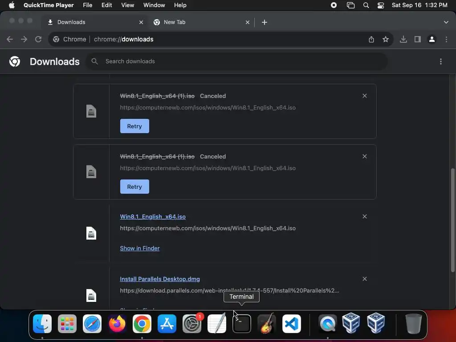Viewport: 456px width, 342px height.
Task: Open a new browser tab
Action: 265,22
